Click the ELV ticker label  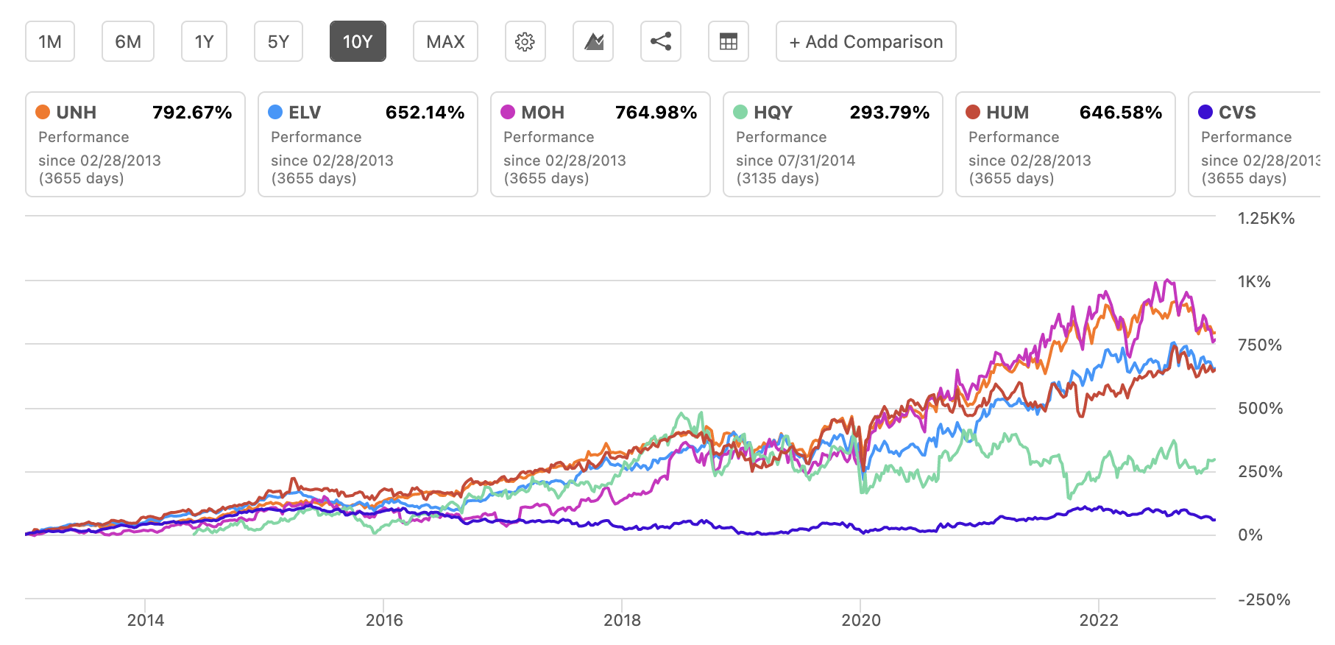(x=305, y=113)
